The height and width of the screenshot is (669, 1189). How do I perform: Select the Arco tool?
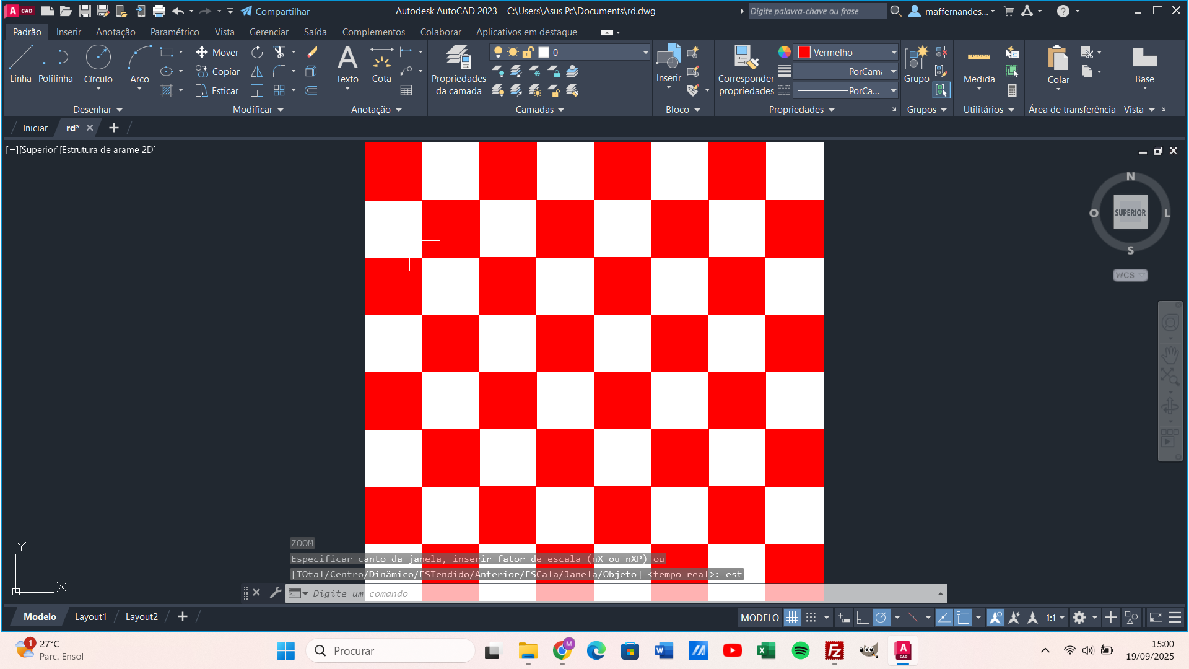(x=139, y=63)
